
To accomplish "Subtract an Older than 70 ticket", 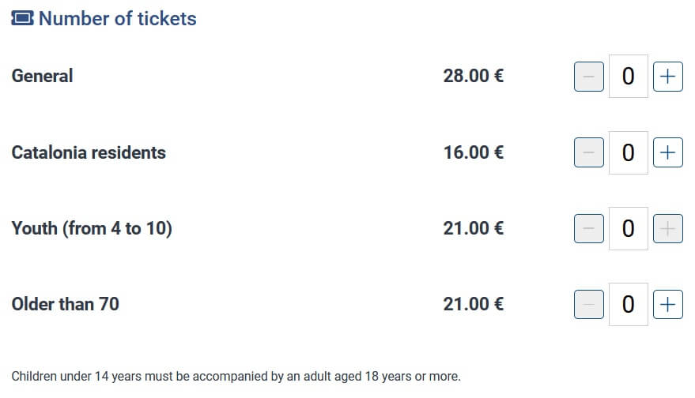I will tap(588, 304).
